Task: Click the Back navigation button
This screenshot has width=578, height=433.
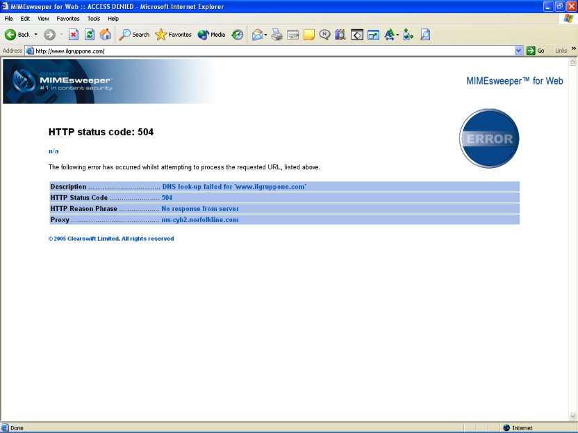Action: tap(17, 35)
